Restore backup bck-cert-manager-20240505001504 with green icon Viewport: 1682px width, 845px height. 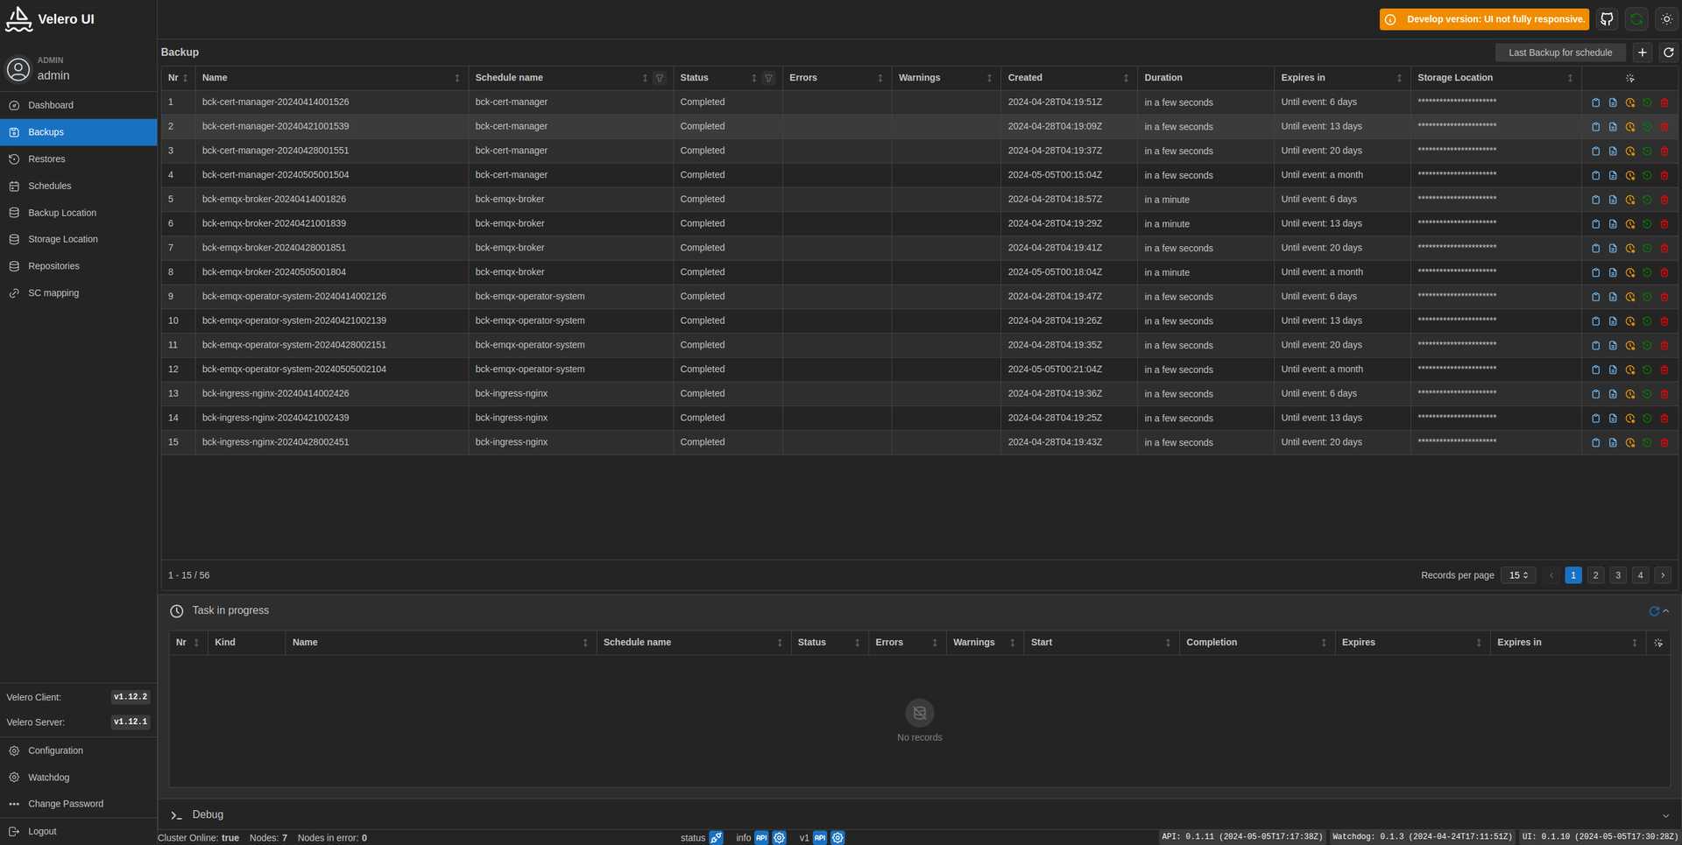1647,175
